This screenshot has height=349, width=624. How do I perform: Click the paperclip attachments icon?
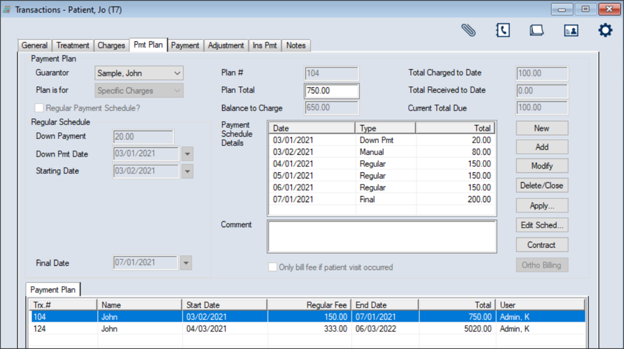(468, 30)
